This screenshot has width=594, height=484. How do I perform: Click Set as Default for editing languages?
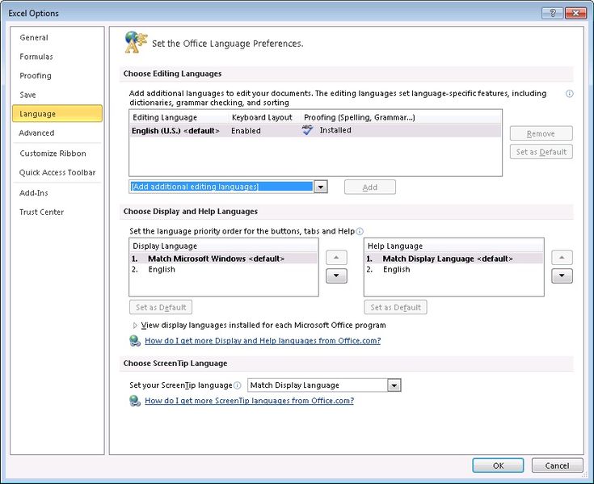point(541,152)
